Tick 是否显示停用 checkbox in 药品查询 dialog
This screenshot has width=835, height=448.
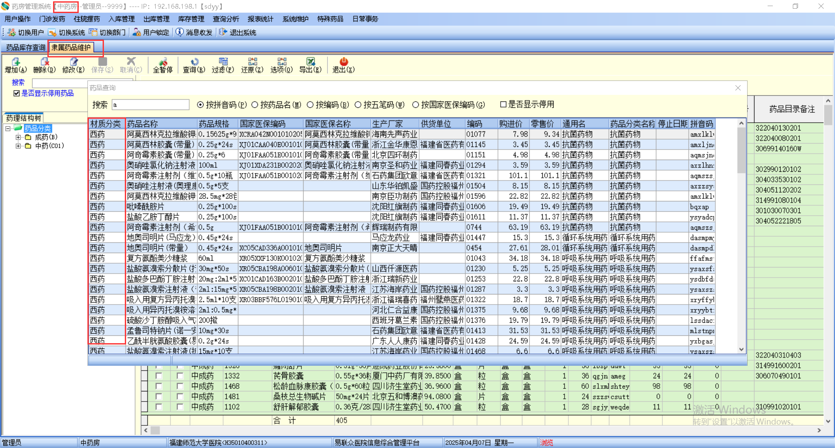(x=503, y=104)
